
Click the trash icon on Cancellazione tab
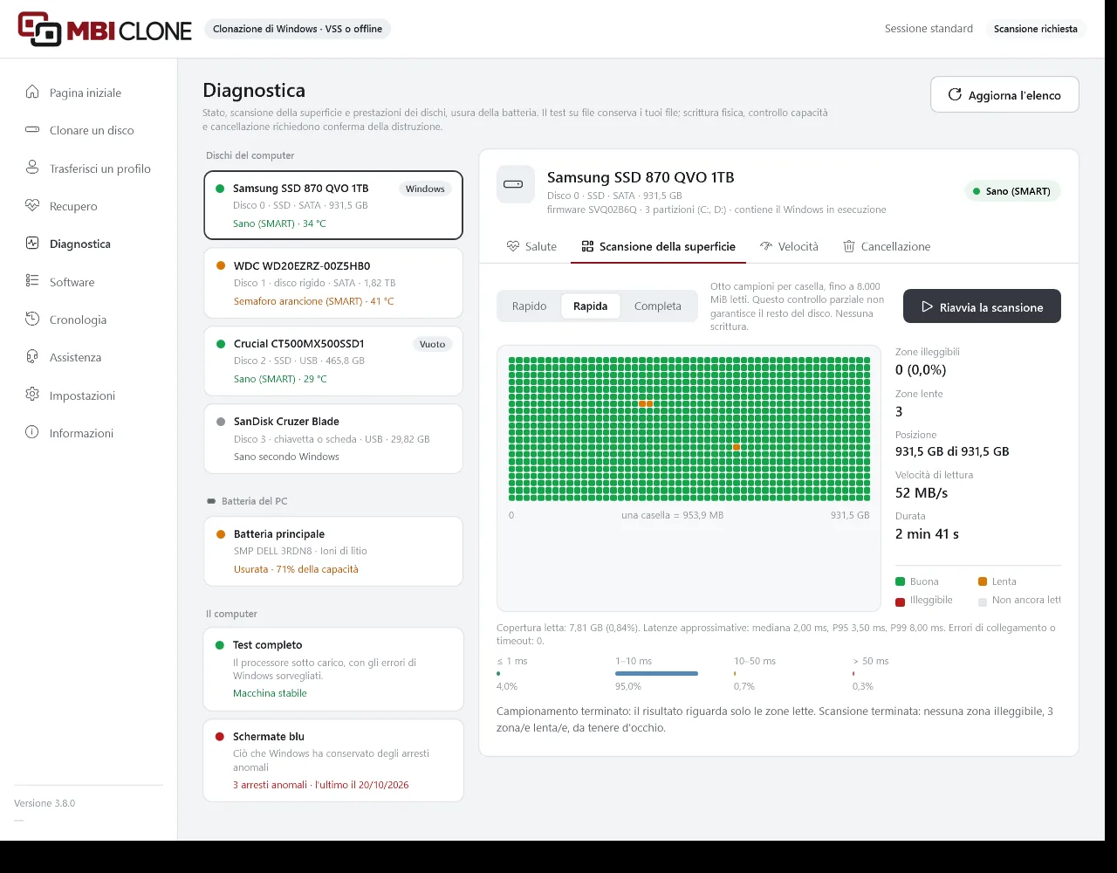849,246
